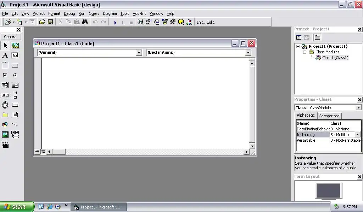Start the program with the blue play arrow
Viewport: 363px width, 212px height.
tap(115, 22)
